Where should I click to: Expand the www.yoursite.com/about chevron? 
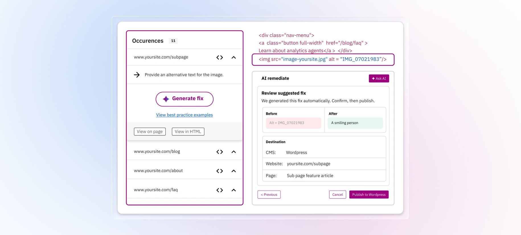point(234,171)
